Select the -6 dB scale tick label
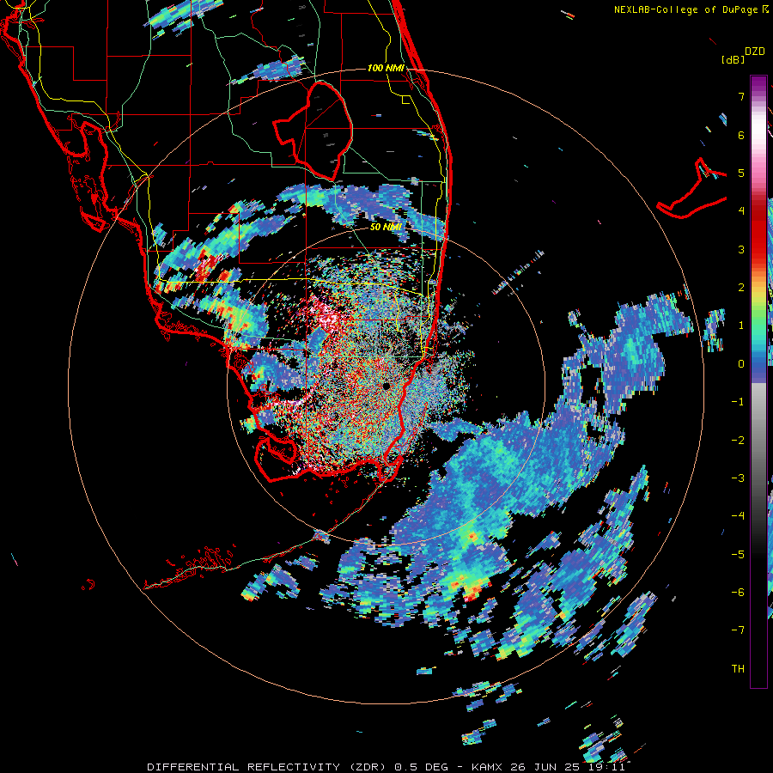This screenshot has height=773, width=773. pyautogui.click(x=738, y=593)
